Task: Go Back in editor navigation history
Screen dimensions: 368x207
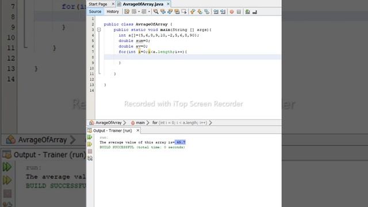Action: (x=134, y=11)
